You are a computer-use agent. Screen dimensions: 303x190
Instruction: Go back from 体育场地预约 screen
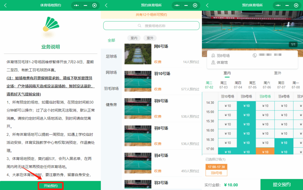point(5,5)
